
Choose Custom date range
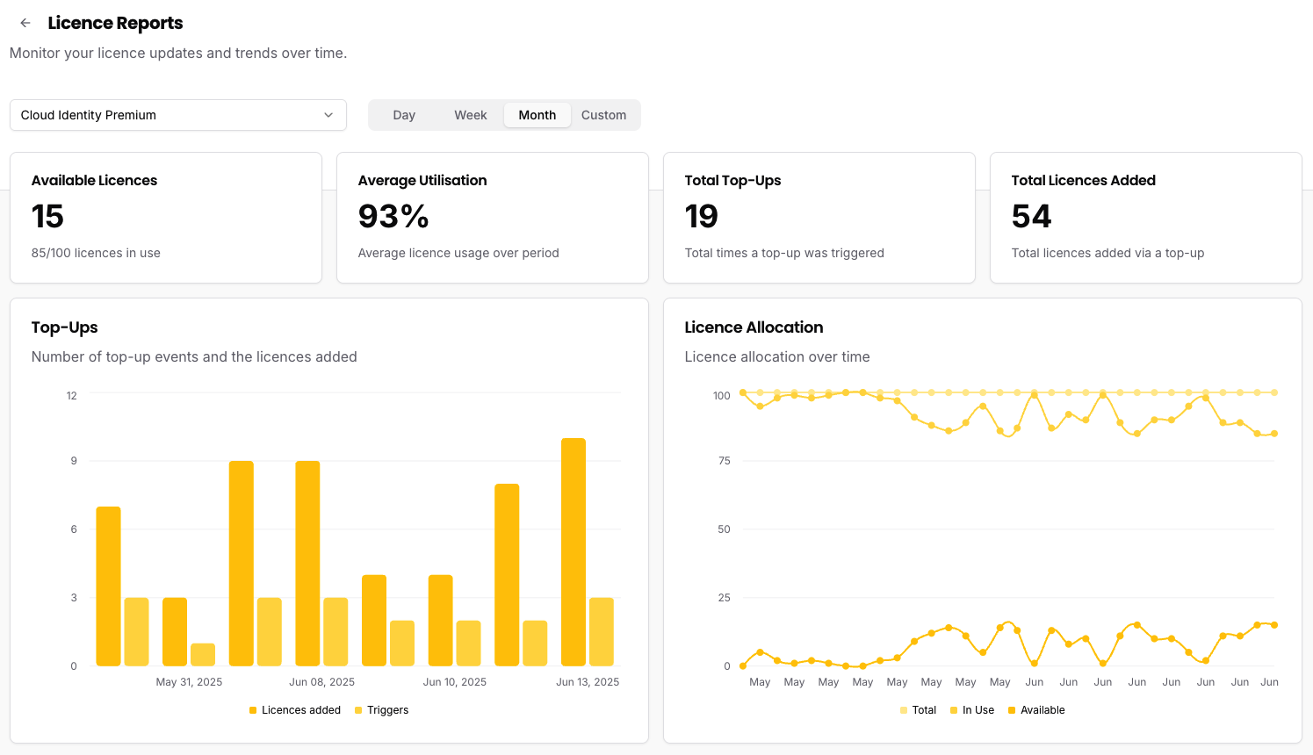pos(603,115)
